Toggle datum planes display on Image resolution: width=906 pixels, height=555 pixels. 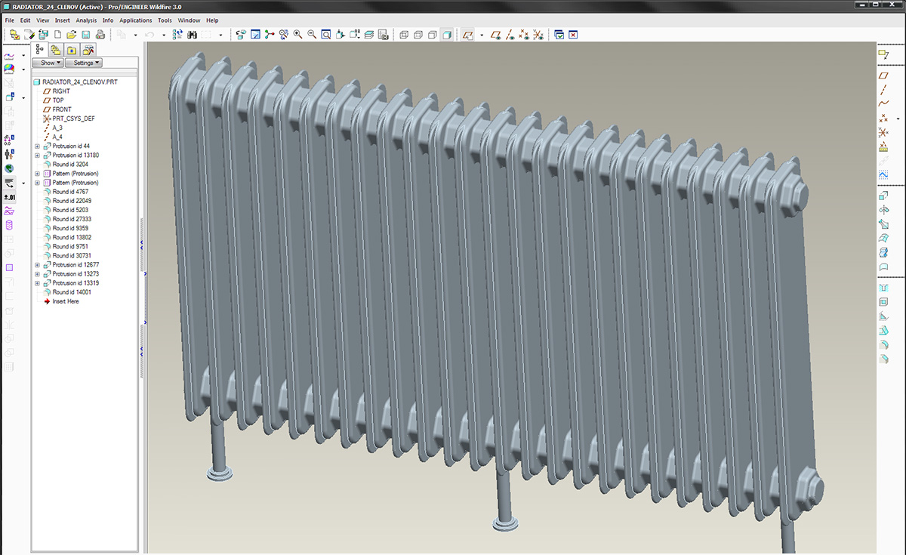pos(495,35)
